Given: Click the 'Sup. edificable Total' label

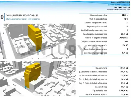Looking at the screenshot, I should tap(100, 91).
